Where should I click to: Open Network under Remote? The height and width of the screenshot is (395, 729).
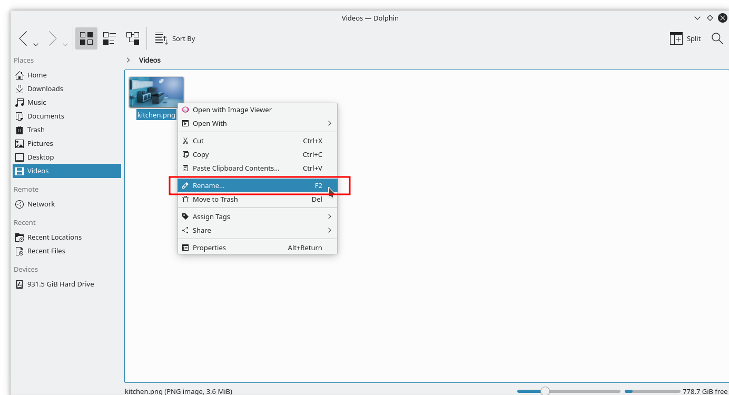pos(41,204)
